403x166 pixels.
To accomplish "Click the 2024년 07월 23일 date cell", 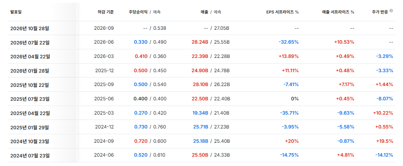I will click(30, 155).
